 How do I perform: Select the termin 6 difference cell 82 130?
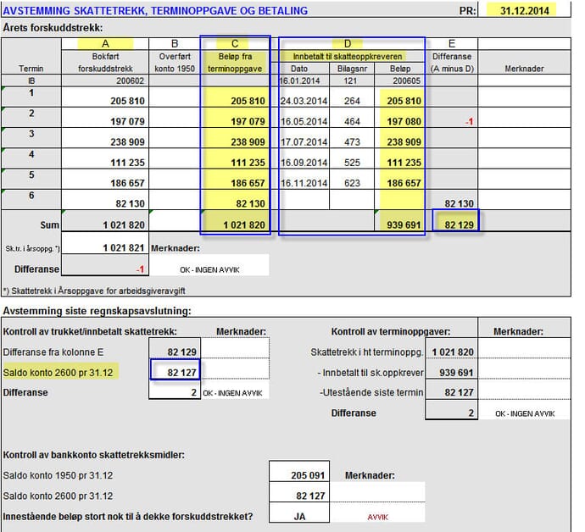coord(454,203)
